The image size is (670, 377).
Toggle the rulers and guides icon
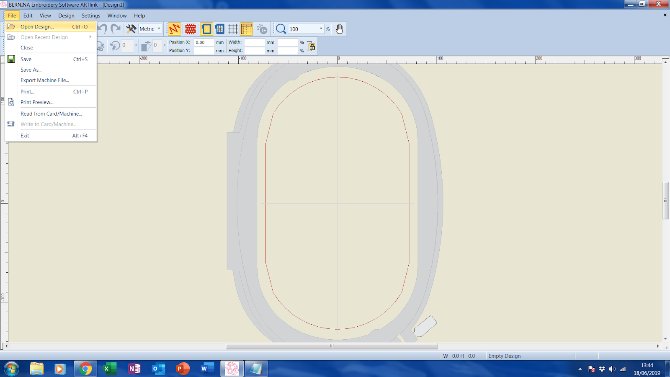coord(247,29)
